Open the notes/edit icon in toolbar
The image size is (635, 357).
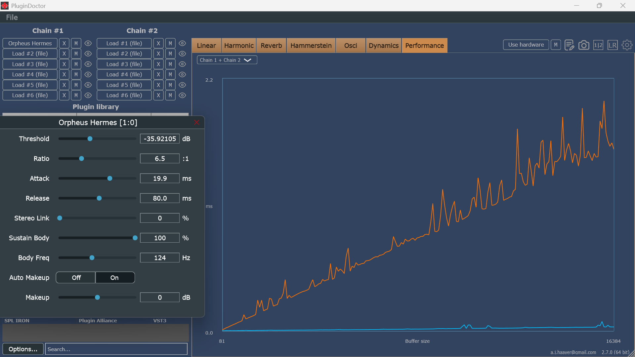tap(569, 45)
